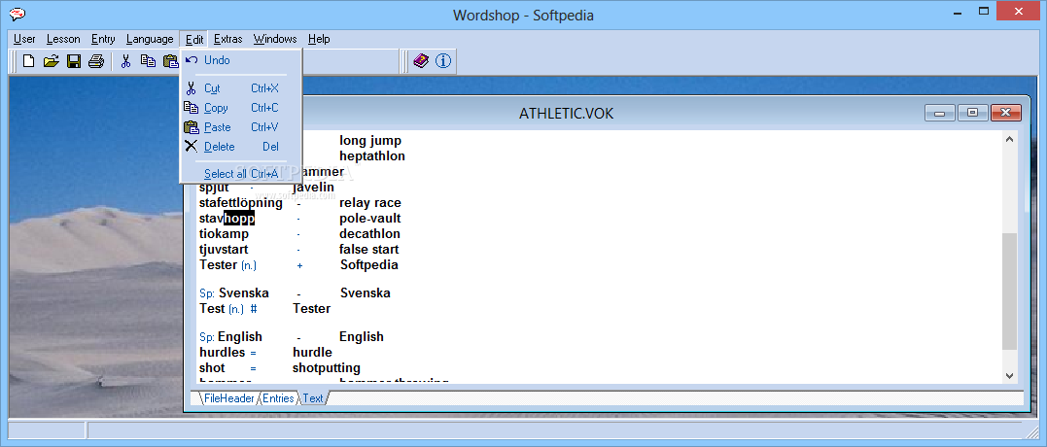
Task: Maximize the ATHLETIC.VOK window
Action: (x=972, y=113)
